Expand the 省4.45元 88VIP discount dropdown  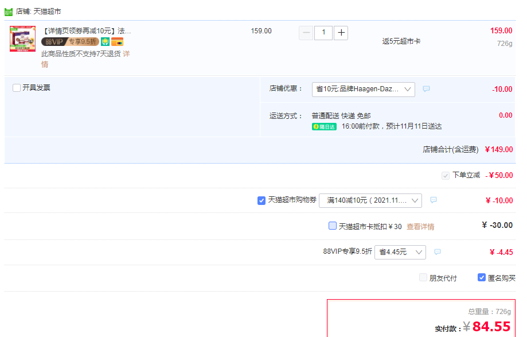coord(400,252)
